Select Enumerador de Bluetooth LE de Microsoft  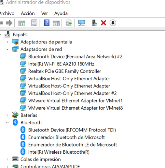(x=73, y=145)
